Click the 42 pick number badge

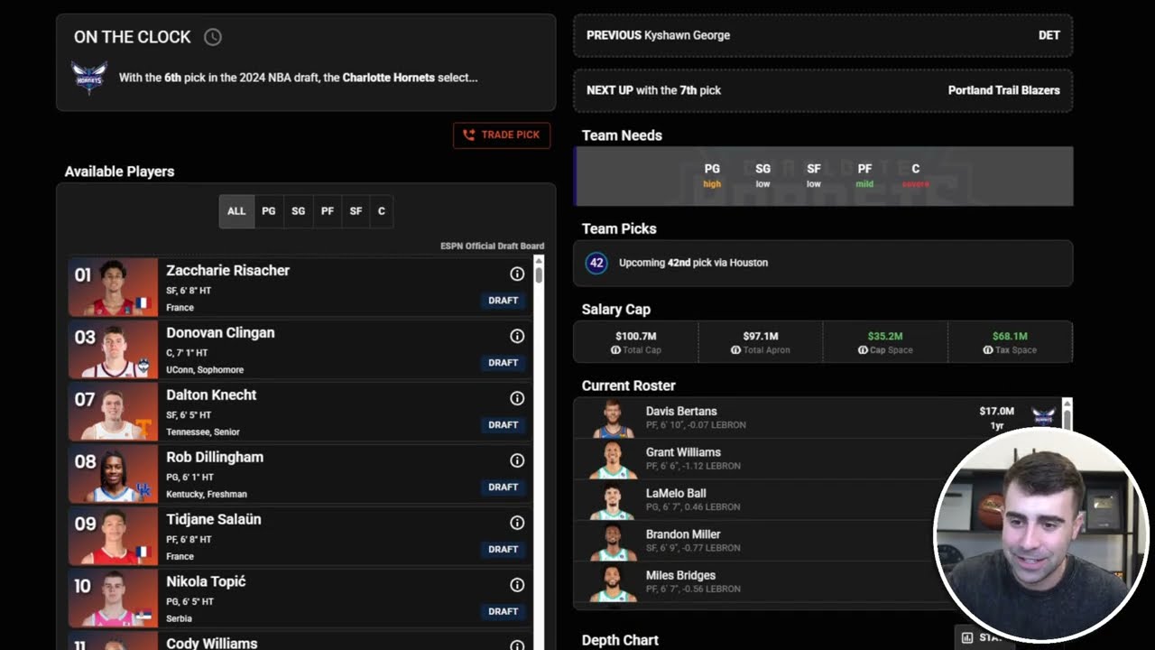click(x=596, y=263)
